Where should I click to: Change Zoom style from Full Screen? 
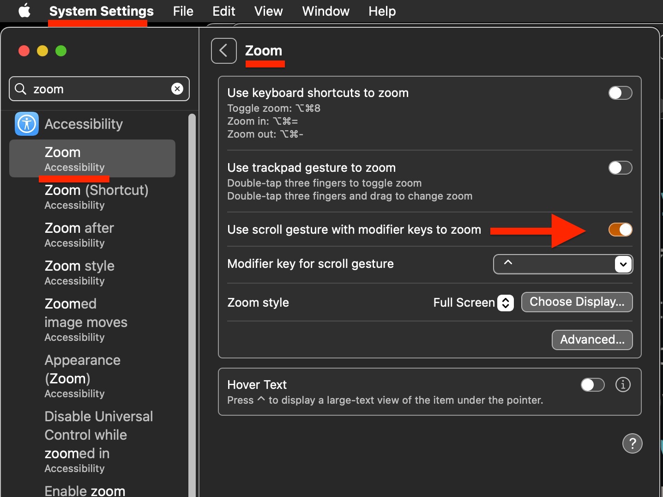pyautogui.click(x=473, y=303)
